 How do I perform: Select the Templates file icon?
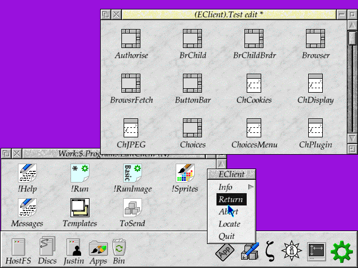tap(79, 208)
